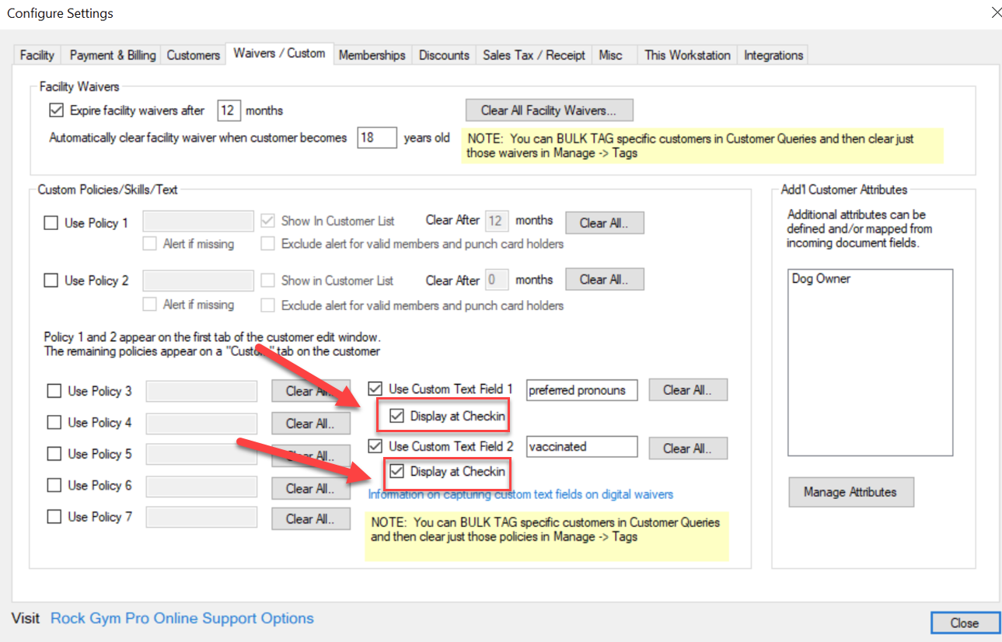Viewport: 1002px width, 642px height.
Task: Click the Policy 7 name field
Action: coord(201,517)
